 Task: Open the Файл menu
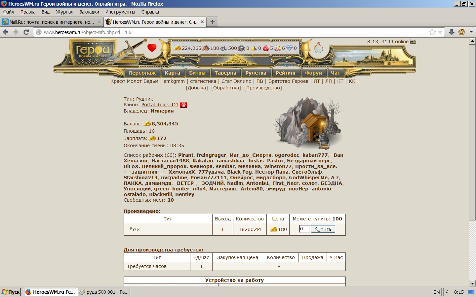[x=9, y=12]
